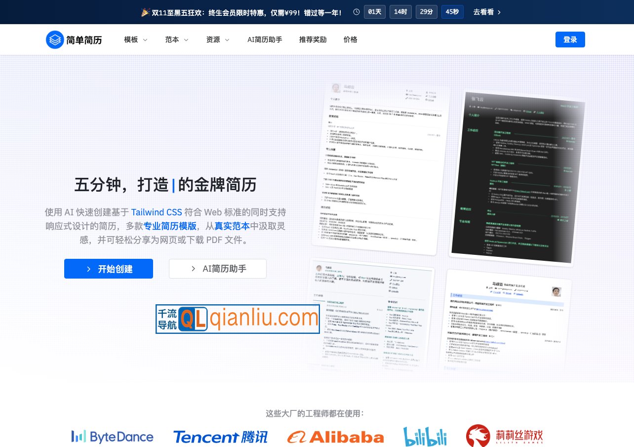
Task: Click the Alibaba logo
Action: 335,437
